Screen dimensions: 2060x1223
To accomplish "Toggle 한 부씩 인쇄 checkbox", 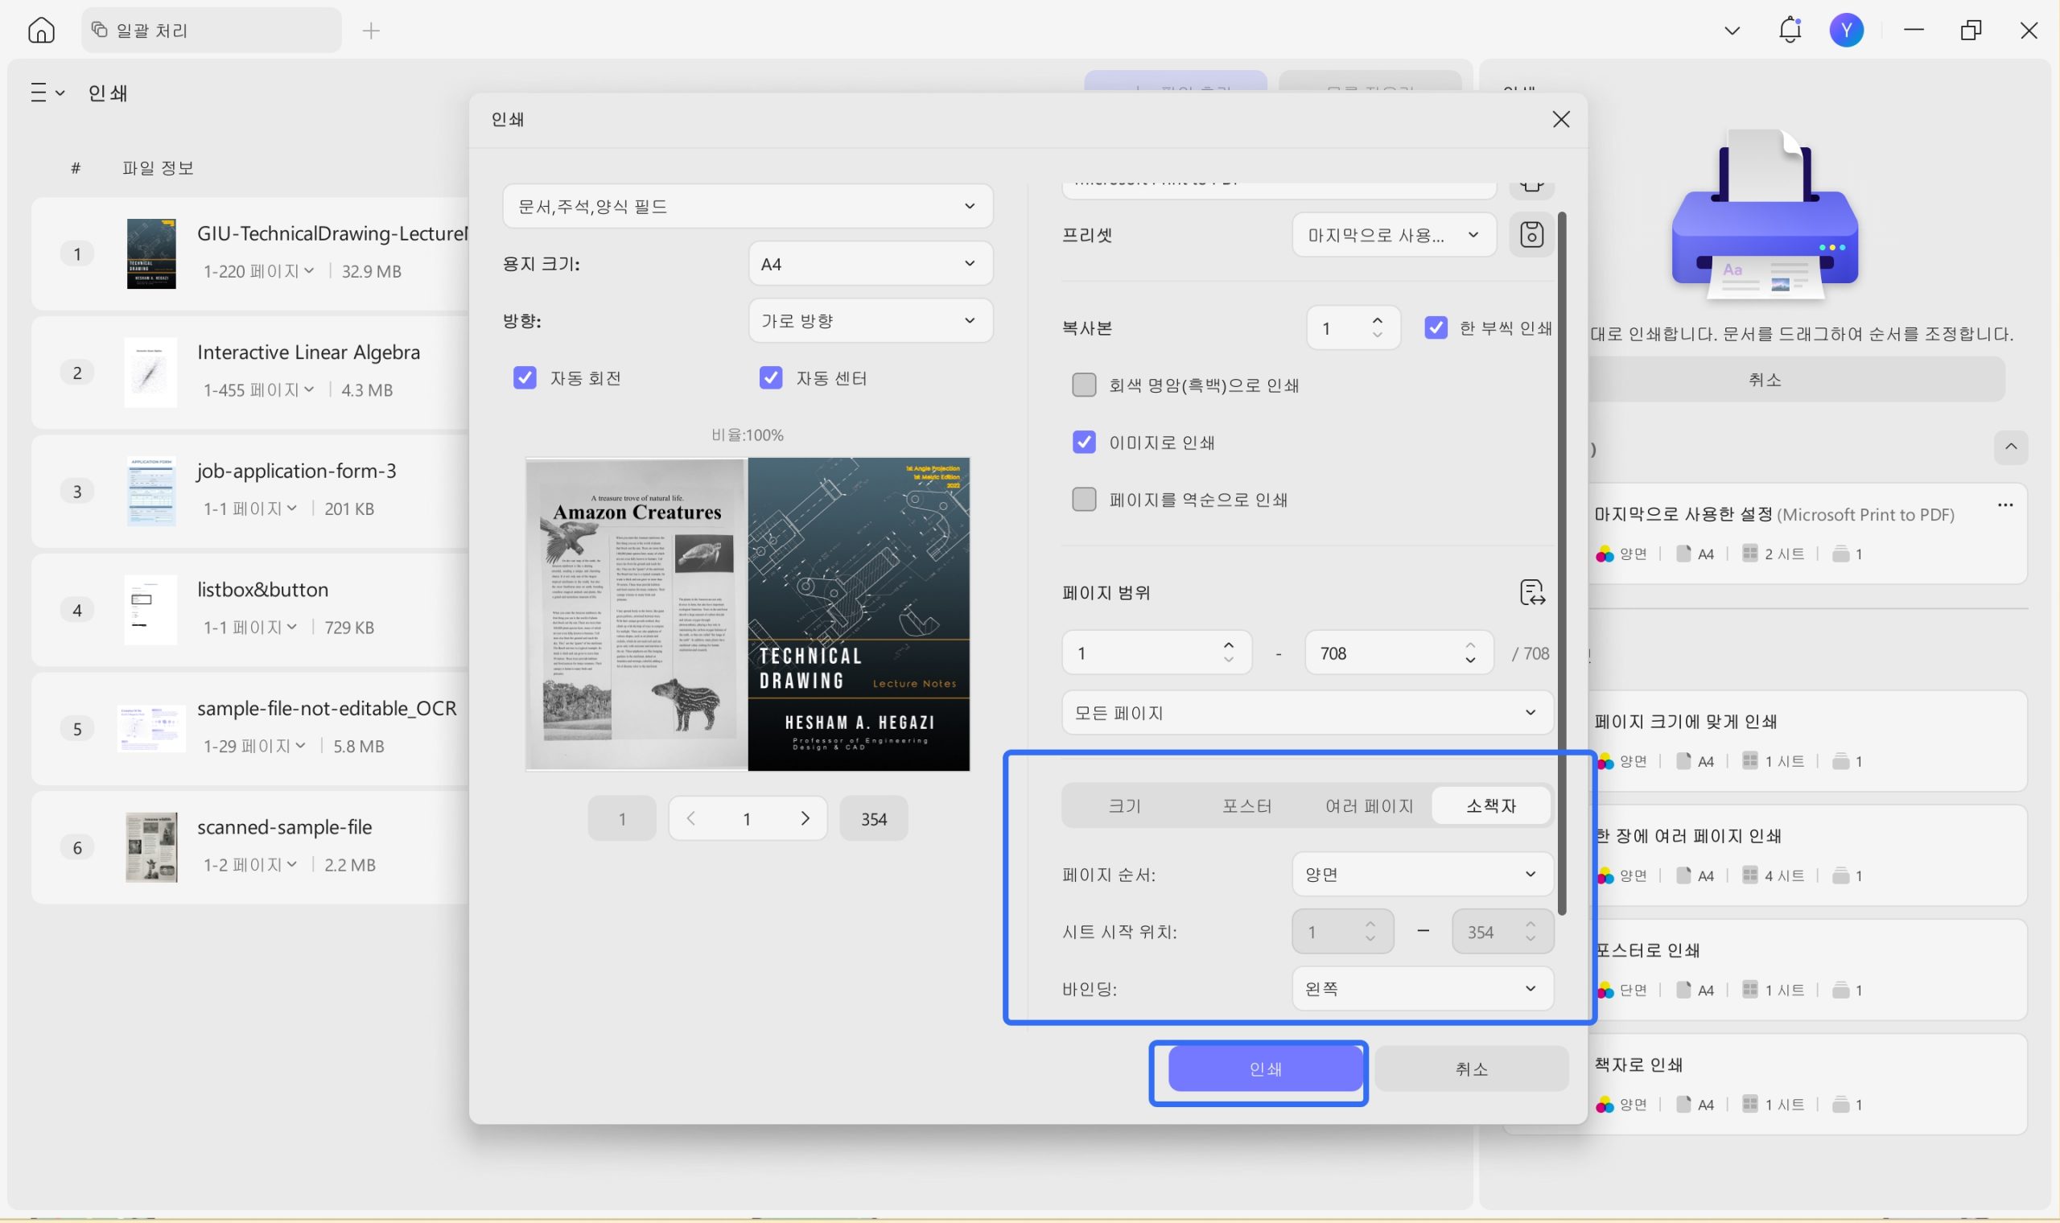I will tap(1436, 328).
